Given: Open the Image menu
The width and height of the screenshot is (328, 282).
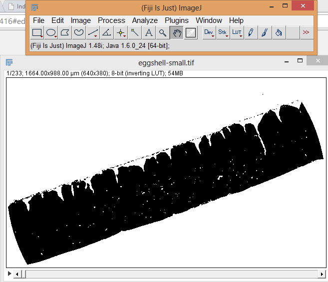Looking at the screenshot, I should 81,20.
